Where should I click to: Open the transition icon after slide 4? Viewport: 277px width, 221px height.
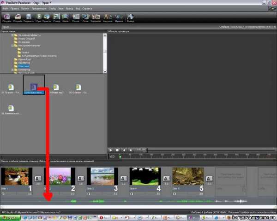(166, 179)
